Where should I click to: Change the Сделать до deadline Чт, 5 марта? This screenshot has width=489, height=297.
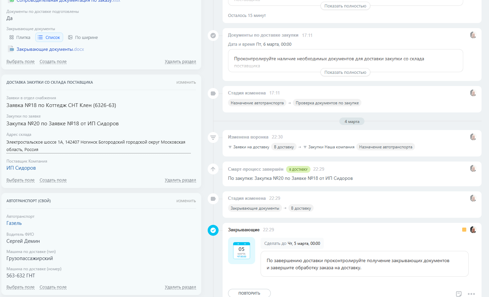tap(292, 243)
